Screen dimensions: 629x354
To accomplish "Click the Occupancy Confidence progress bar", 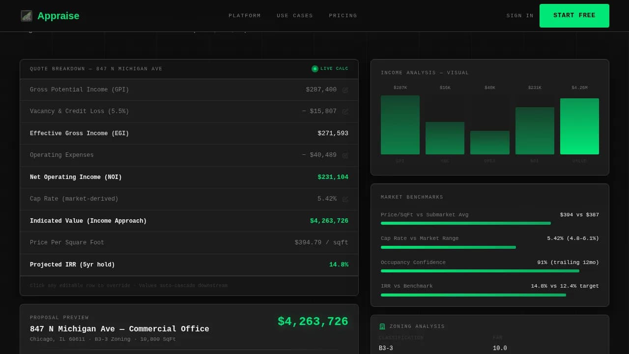I will [479, 271].
